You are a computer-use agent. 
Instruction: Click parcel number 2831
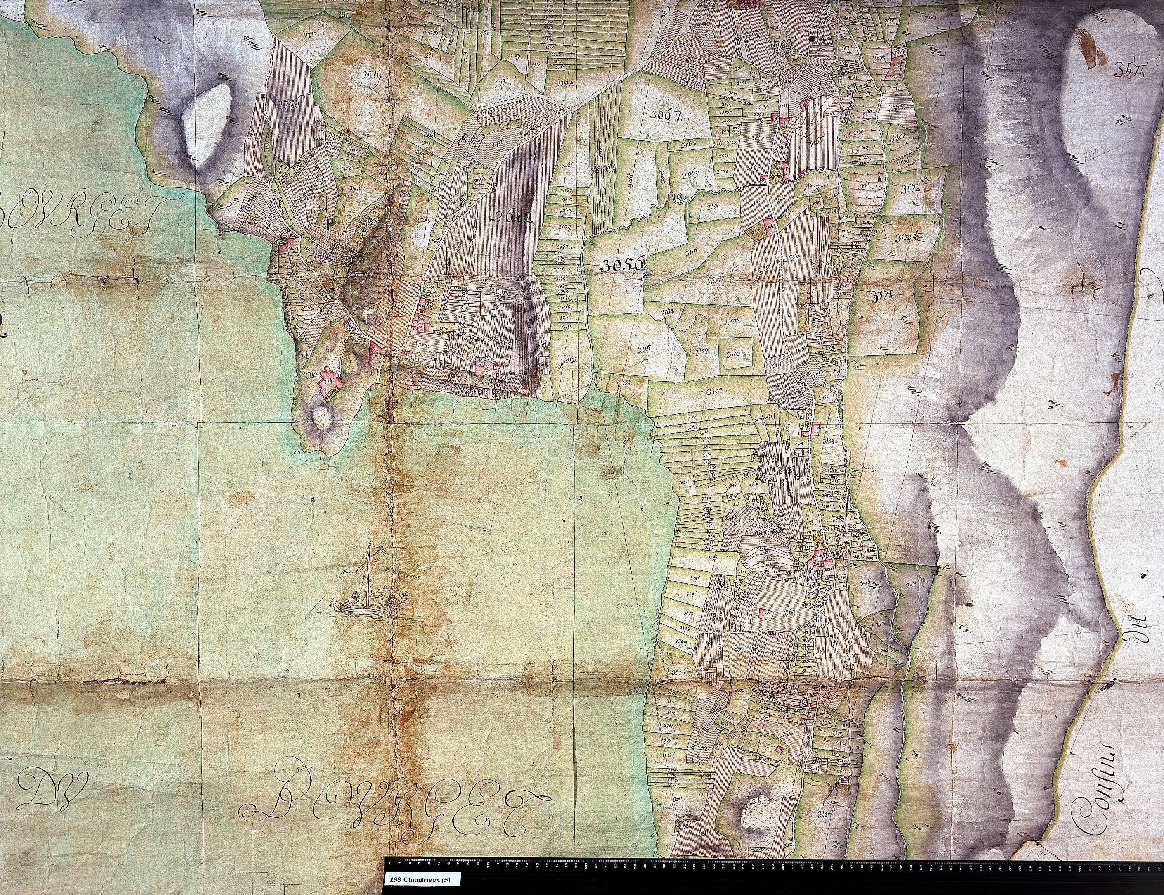356,188
